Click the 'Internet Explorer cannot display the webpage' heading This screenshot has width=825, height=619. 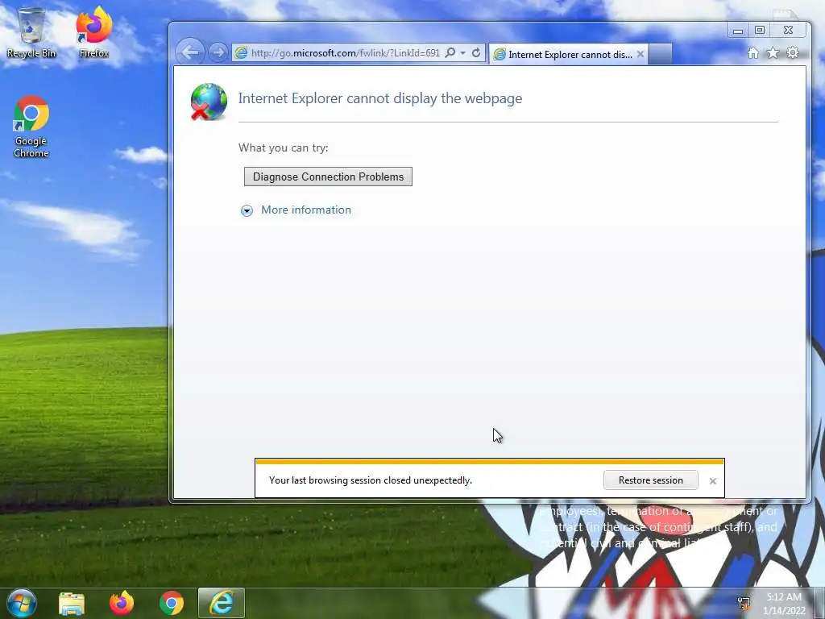click(x=380, y=98)
